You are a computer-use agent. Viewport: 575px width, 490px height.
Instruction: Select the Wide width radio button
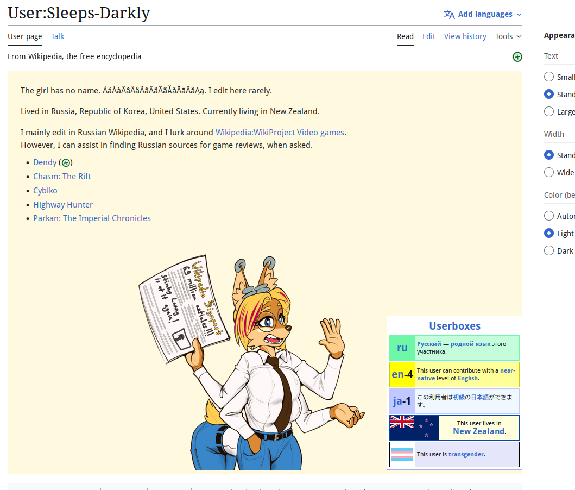point(549,173)
